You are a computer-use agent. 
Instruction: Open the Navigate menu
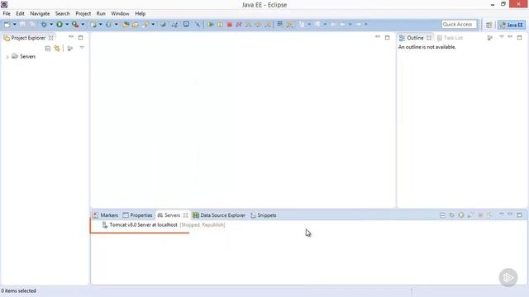point(40,13)
